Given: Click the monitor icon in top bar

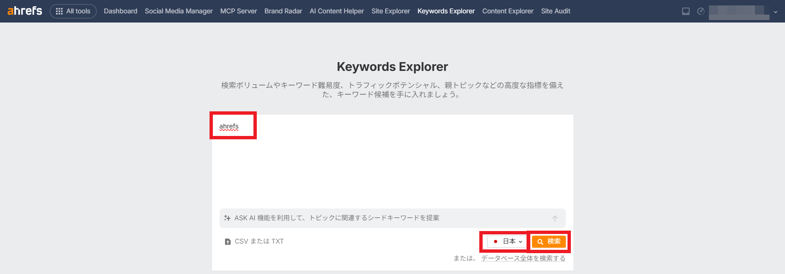Looking at the screenshot, I should (686, 11).
